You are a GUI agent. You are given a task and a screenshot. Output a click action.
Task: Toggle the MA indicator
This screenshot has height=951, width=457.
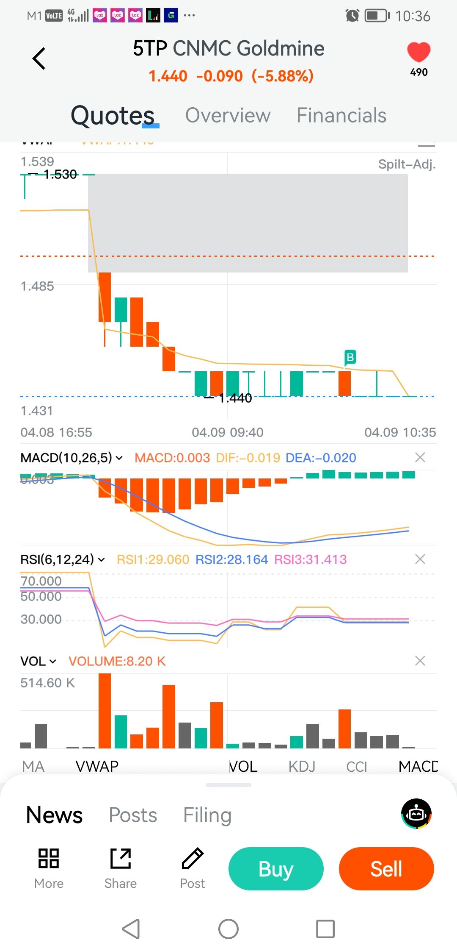point(33,766)
